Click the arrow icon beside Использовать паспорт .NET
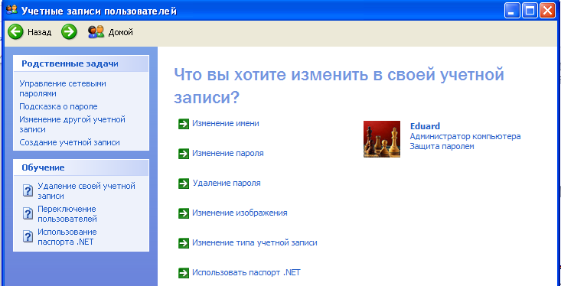561x286 pixels. [184, 273]
